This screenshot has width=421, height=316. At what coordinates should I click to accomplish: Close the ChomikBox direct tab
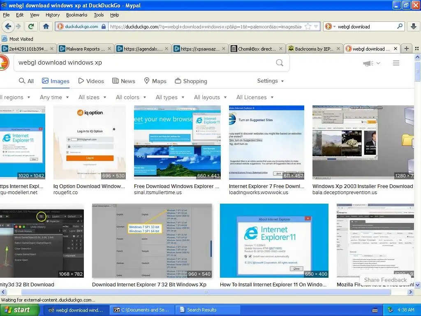click(x=280, y=49)
